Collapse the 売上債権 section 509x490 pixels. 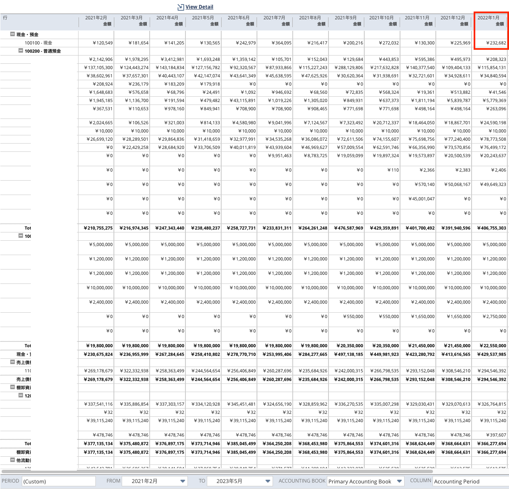13,362
